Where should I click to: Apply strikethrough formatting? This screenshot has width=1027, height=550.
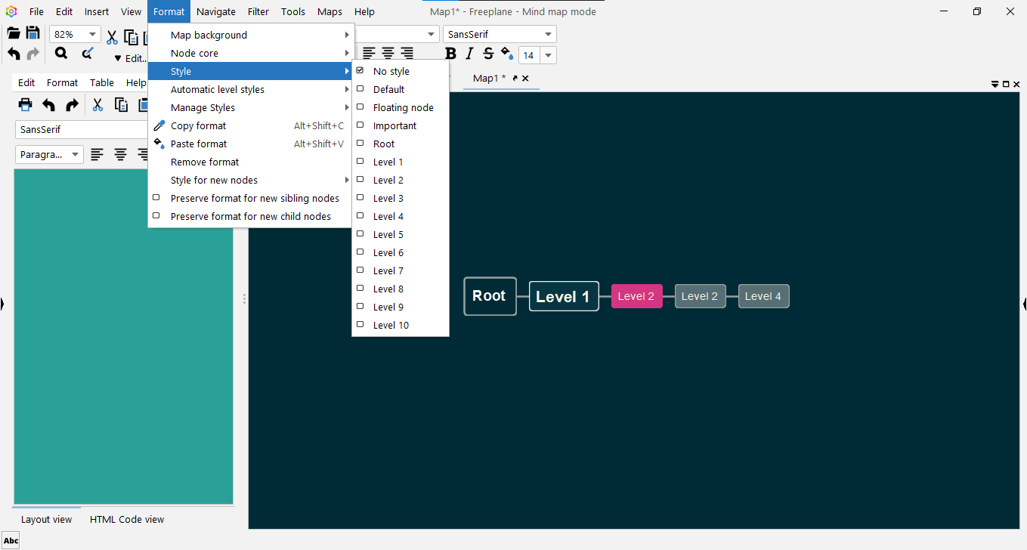[487, 53]
